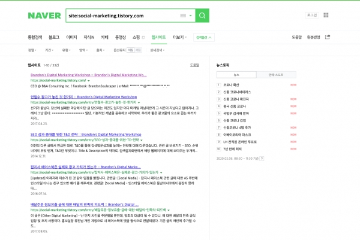Expand arrow beside the 안철수 result URL
This screenshot has height=240, width=360.
[x=139, y=102]
